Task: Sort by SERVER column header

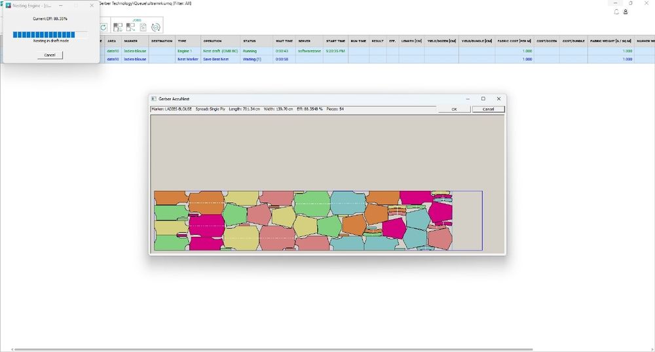Action: click(309, 41)
